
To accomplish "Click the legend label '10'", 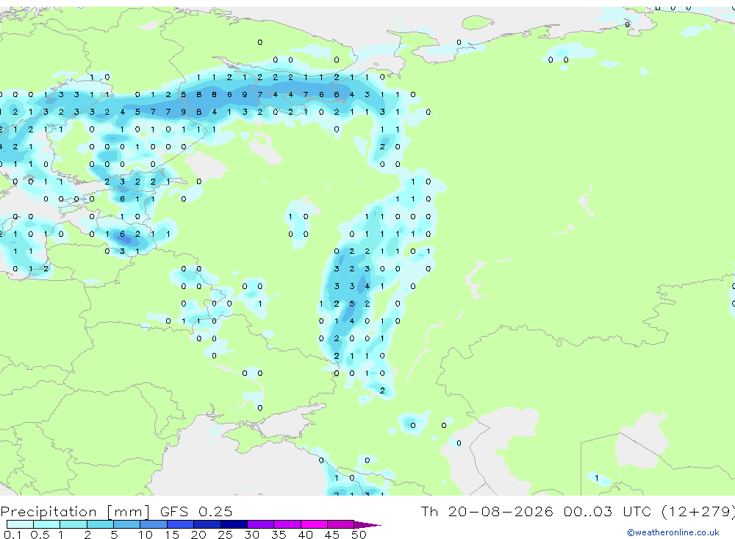I will [x=146, y=535].
